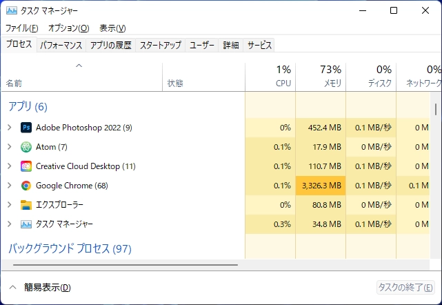Click the 452.4 MB memory cell
The image size is (442, 305).
tap(321, 128)
